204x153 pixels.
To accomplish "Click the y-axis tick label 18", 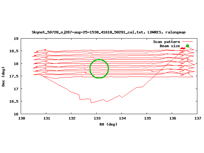I will pyautogui.click(x=16, y=64).
